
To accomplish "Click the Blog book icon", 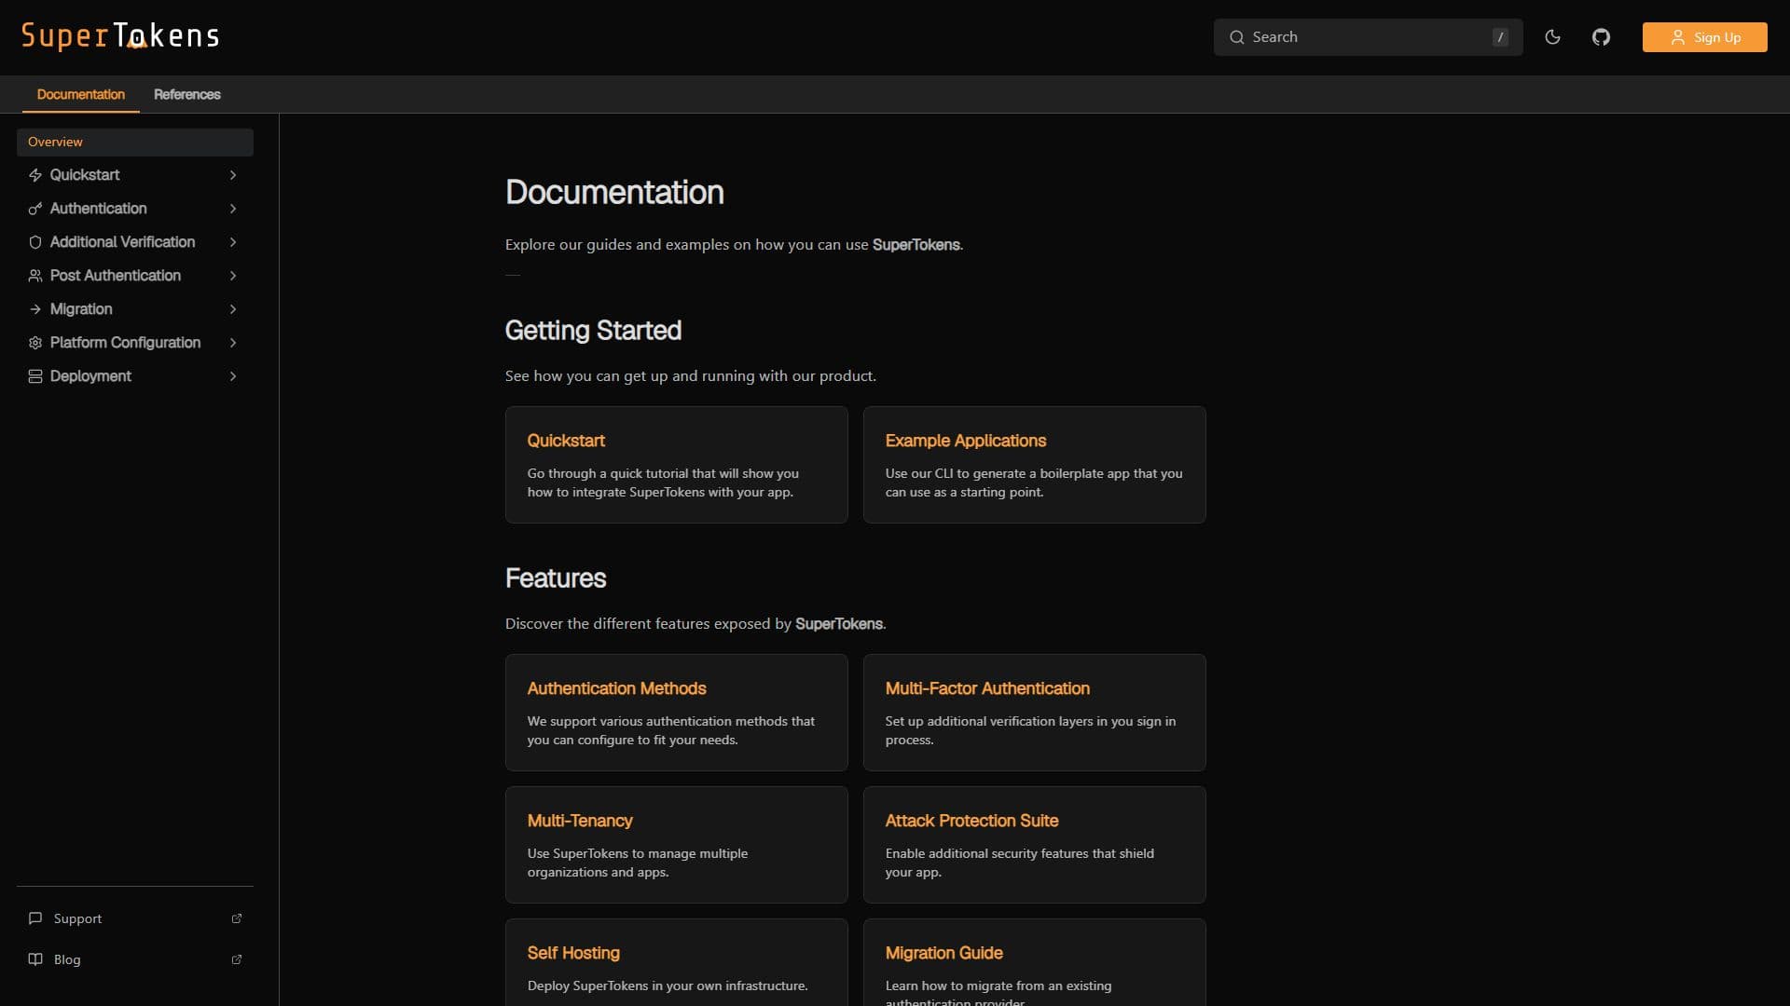I will (35, 959).
